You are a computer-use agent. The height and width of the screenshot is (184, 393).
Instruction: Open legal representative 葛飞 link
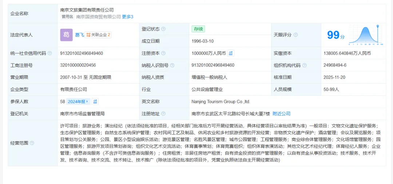point(79,35)
